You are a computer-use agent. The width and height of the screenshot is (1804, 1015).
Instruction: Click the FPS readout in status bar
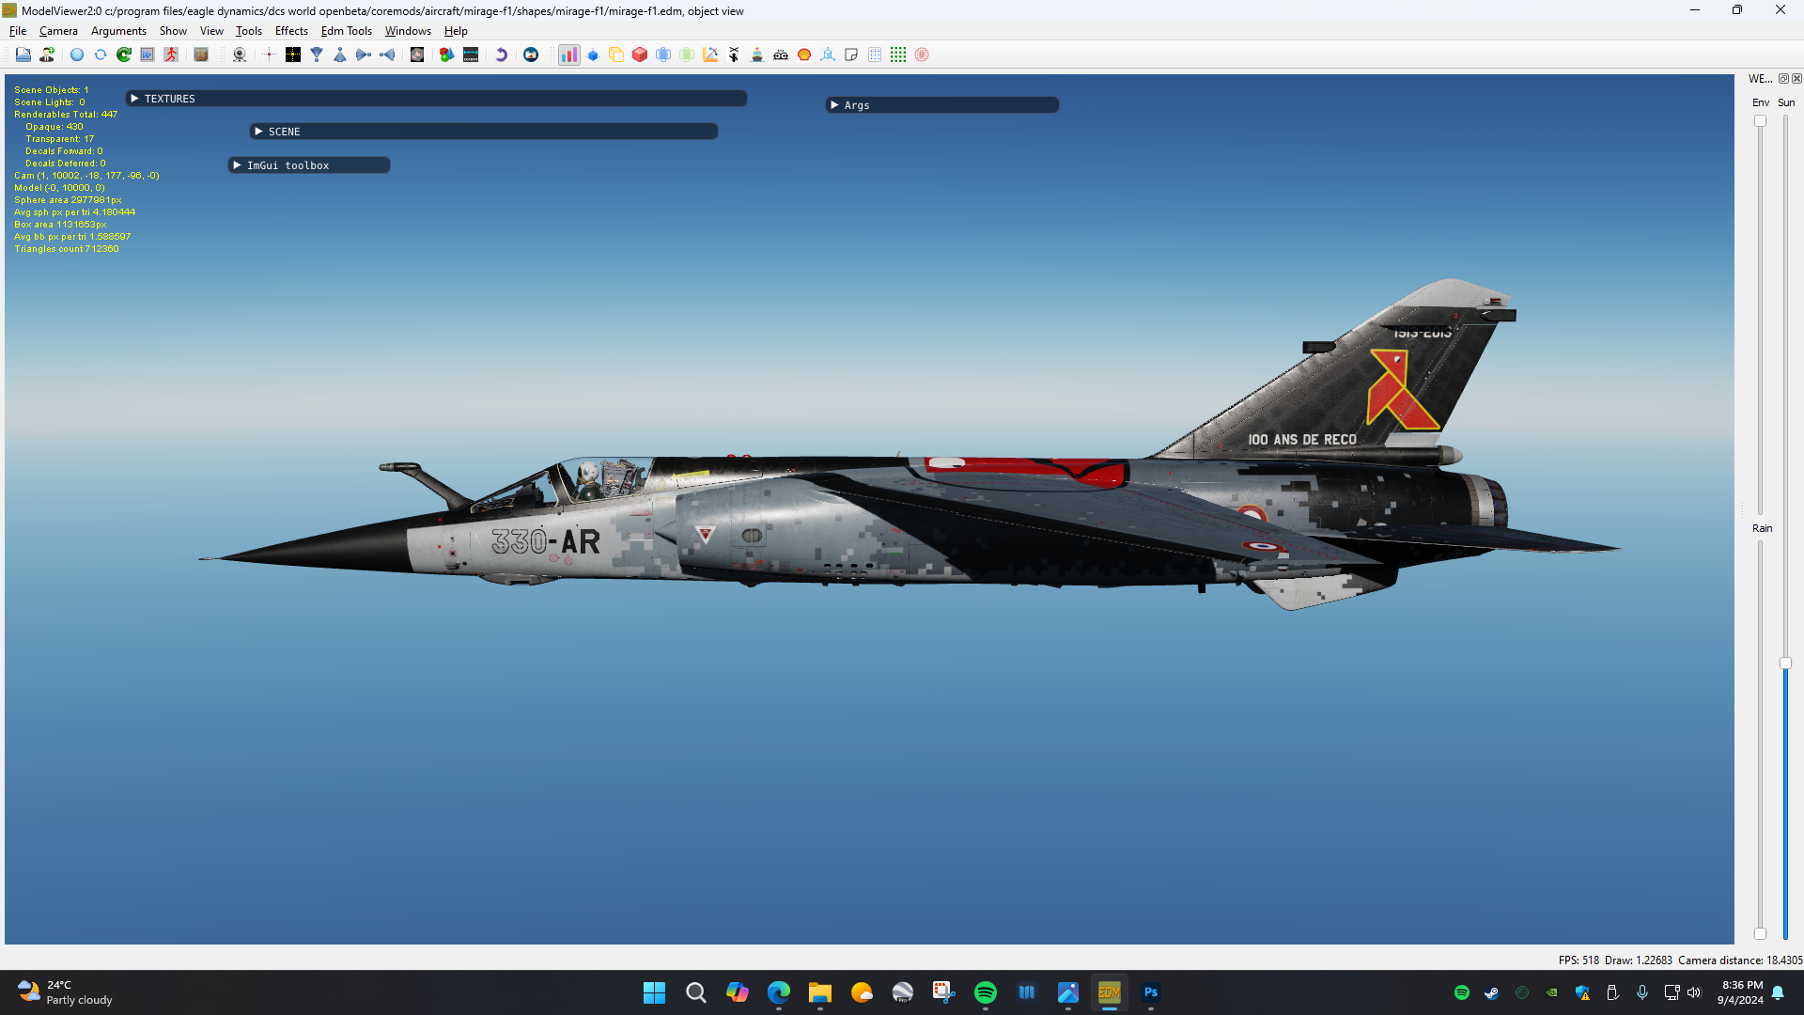[x=1578, y=960]
